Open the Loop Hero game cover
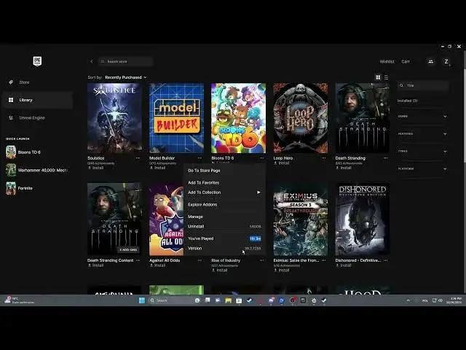This screenshot has width=466, height=350. 301,118
